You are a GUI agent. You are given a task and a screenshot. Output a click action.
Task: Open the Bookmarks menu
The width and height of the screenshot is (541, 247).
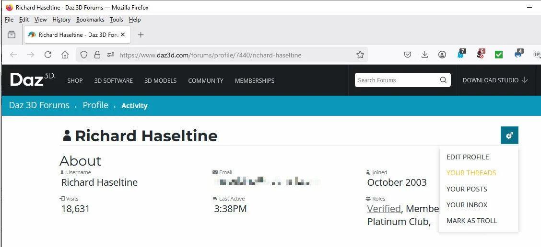pos(90,20)
